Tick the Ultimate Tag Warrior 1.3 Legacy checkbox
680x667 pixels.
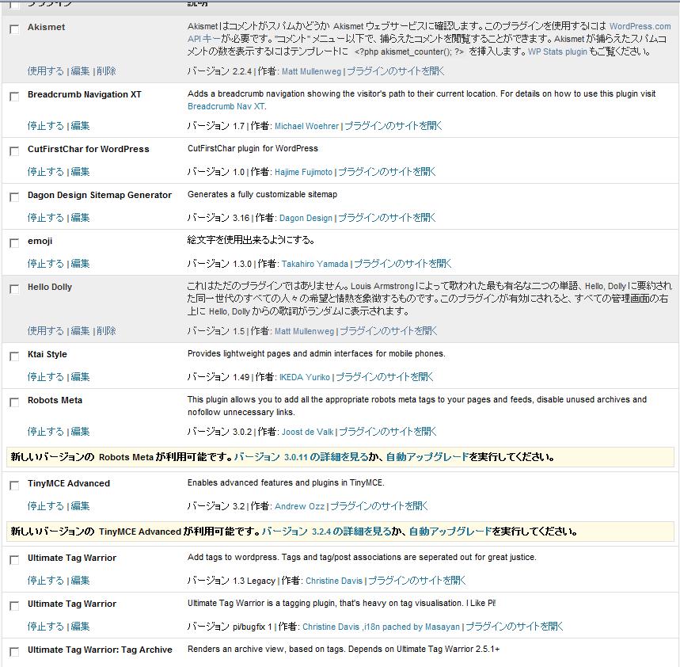tap(14, 560)
